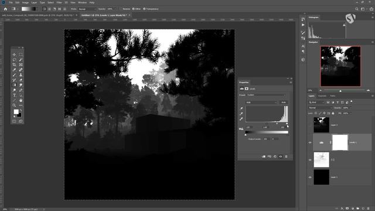The height and width of the screenshot is (211, 375).
Task: Switch to the Channels tab
Action: click(322, 96)
